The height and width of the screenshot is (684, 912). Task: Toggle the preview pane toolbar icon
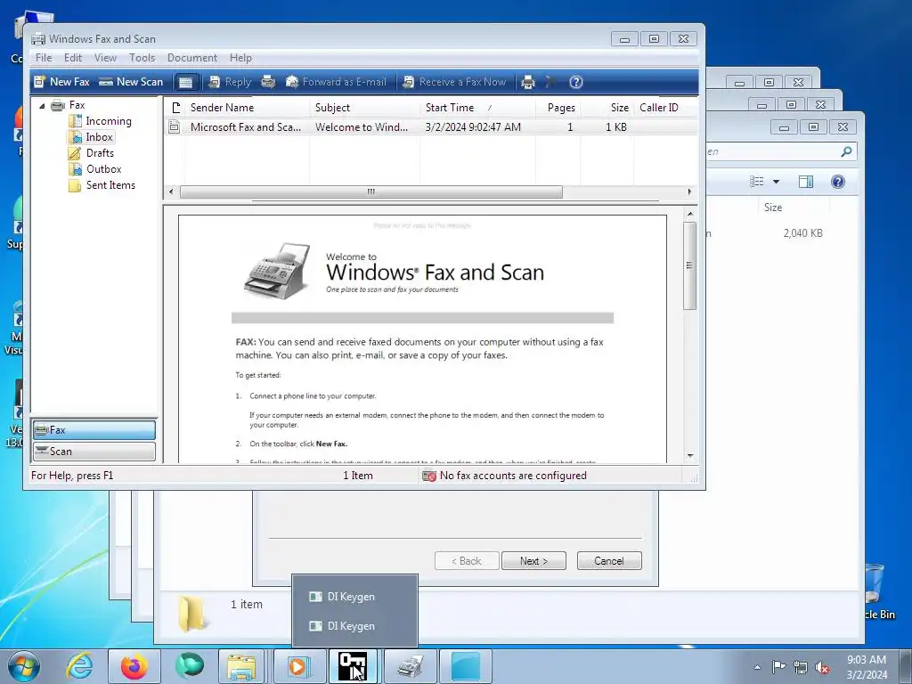pos(185,82)
